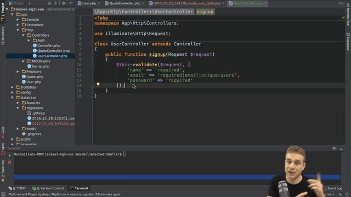Collapse the Controllers folder
This screenshot has height=197, width=351.
tap(23, 35)
